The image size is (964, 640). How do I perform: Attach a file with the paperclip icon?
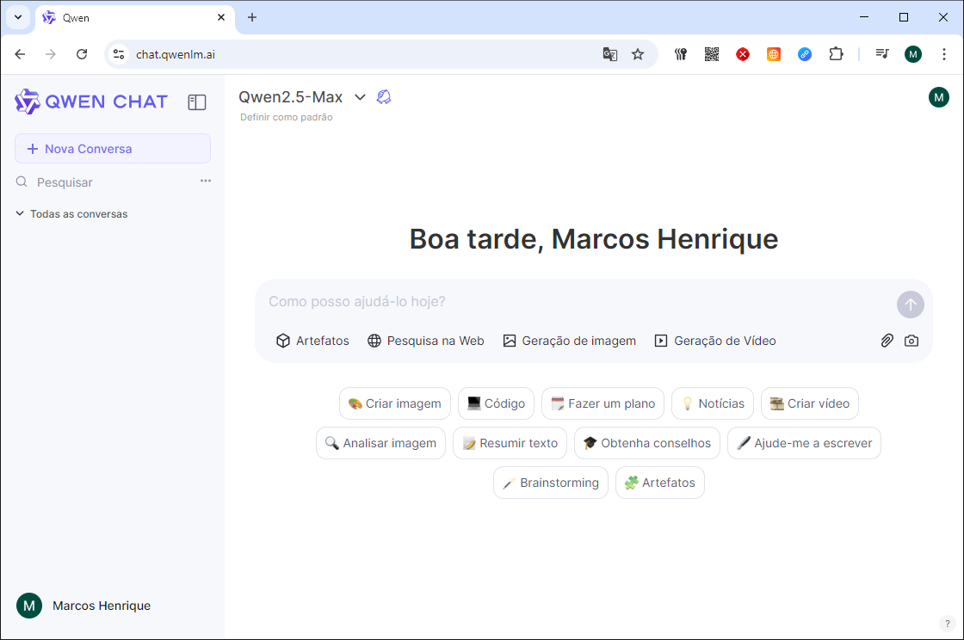point(887,341)
